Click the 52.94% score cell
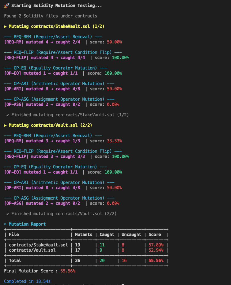The image size is (231, 285). tap(156, 250)
